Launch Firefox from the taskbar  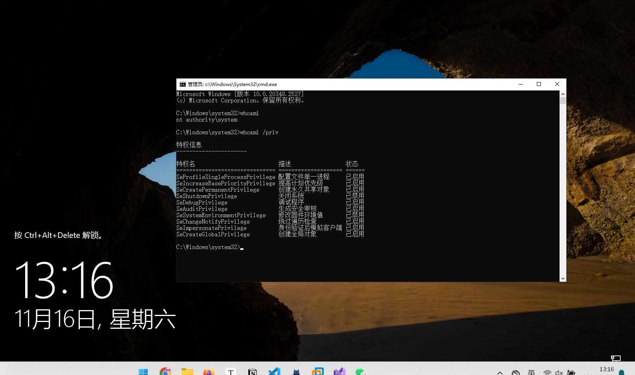point(209,372)
